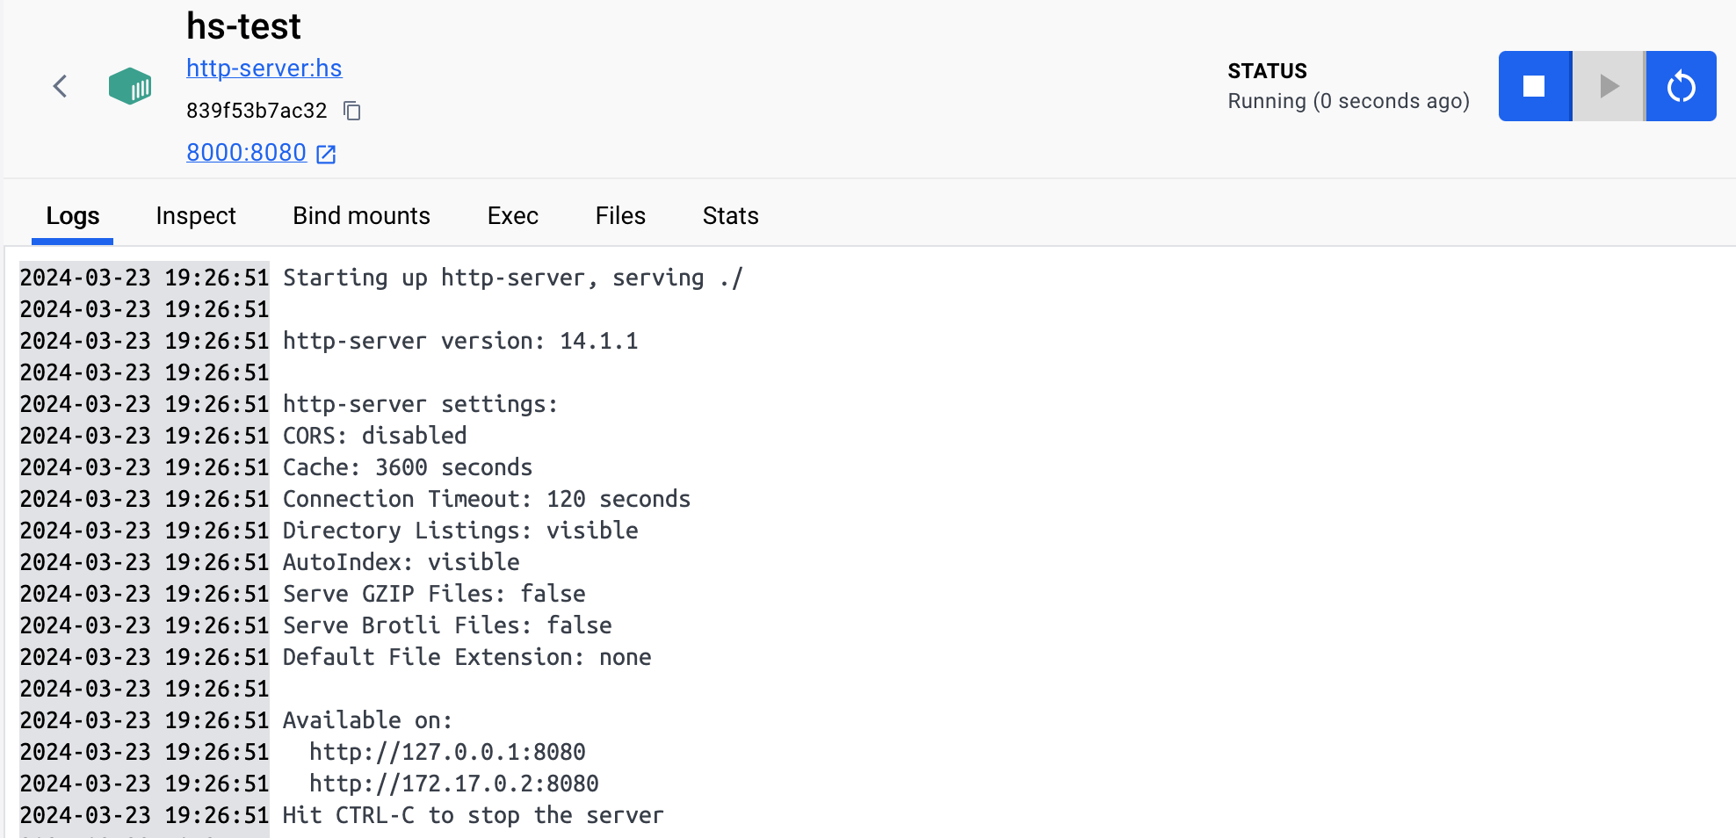The height and width of the screenshot is (838, 1736).
Task: Click log line 'Available on:'
Action: pyautogui.click(x=368, y=721)
